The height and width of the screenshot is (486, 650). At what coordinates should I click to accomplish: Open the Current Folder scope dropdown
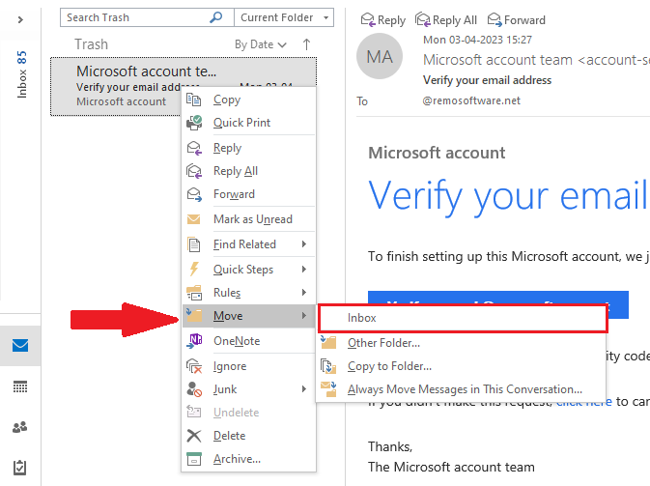(x=284, y=17)
